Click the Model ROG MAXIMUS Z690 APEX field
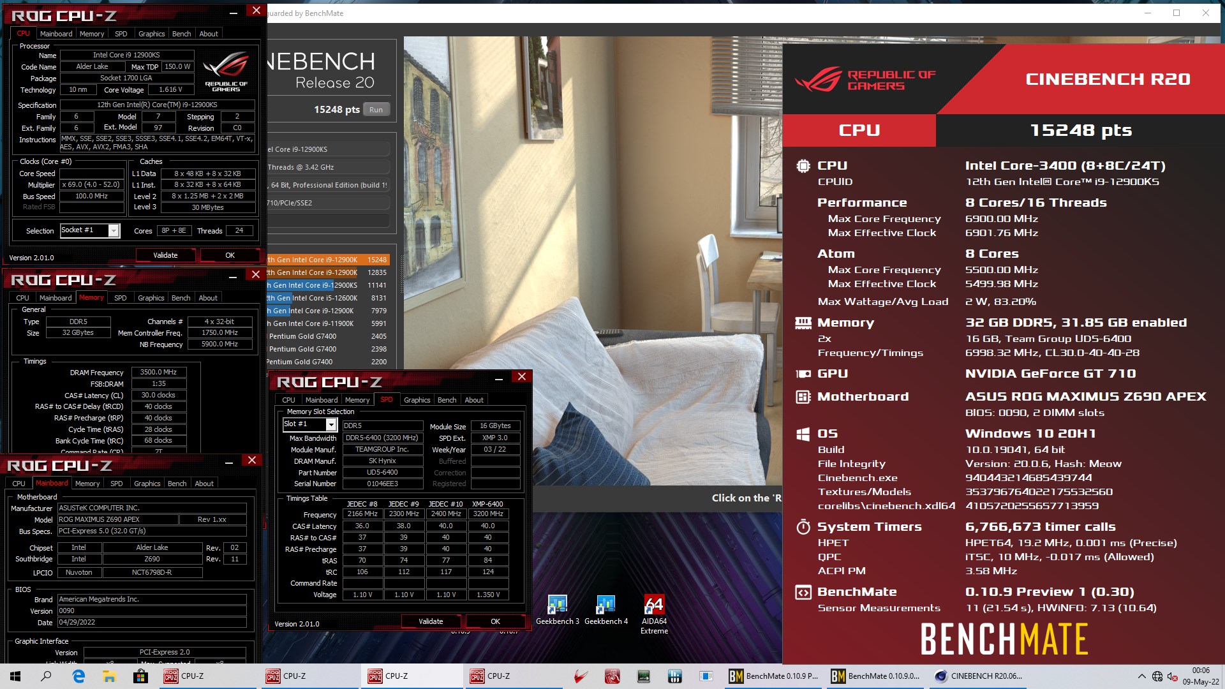Image resolution: width=1225 pixels, height=689 pixels. tap(118, 519)
